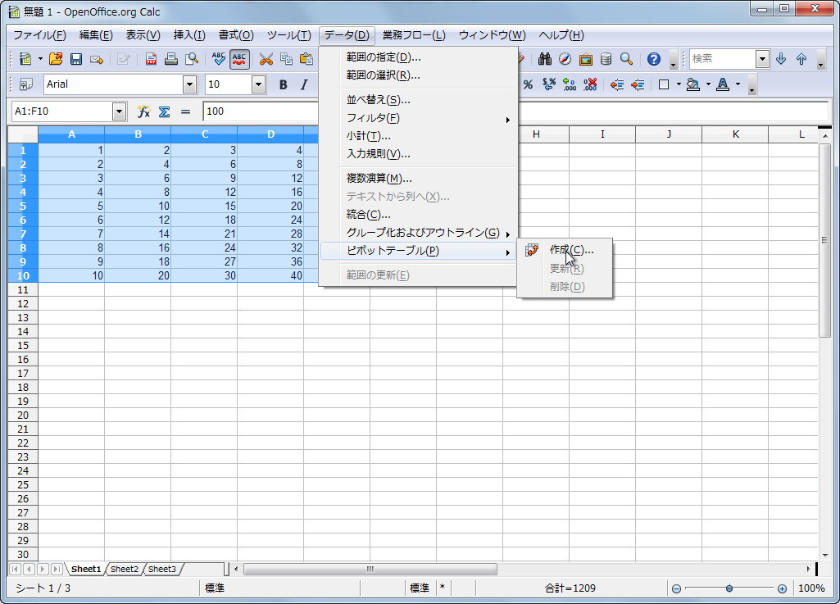Add a decimal place icon
840x604 pixels.
click(570, 84)
